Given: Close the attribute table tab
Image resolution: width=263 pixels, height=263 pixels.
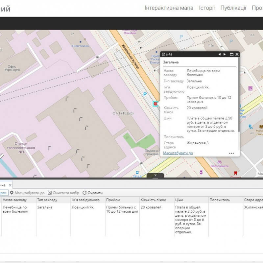Looking at the screenshot, I should click(x=10, y=185).
